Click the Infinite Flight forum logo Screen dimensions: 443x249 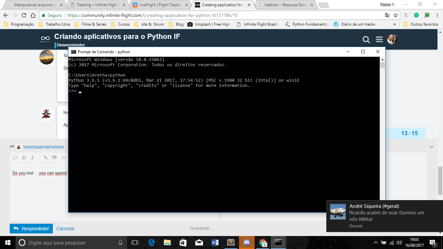(45, 39)
